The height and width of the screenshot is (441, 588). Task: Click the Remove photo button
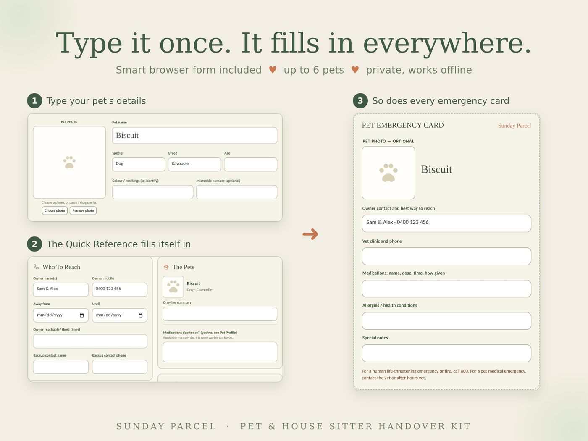coord(83,210)
